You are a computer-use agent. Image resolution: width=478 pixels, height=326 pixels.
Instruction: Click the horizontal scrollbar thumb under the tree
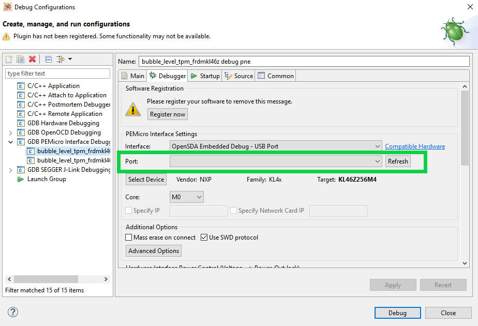tap(46, 279)
